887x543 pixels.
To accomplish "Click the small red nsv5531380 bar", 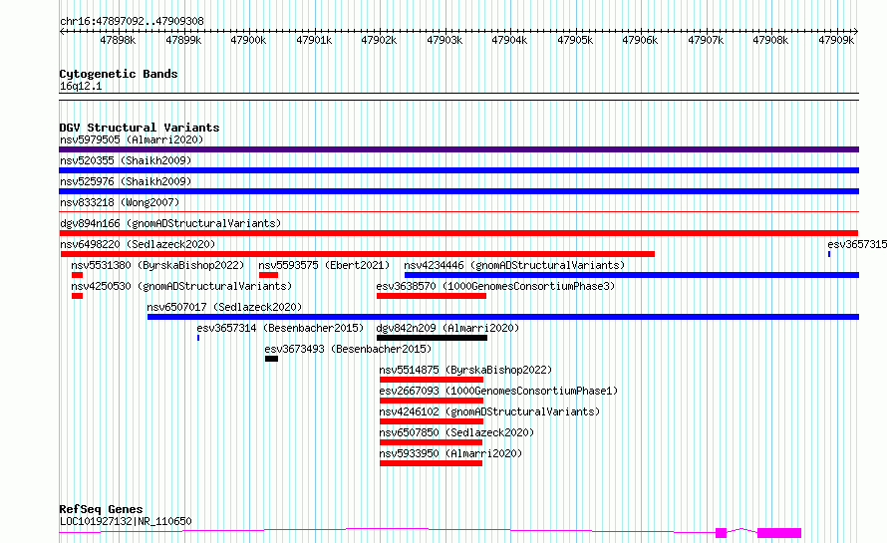I will pyautogui.click(x=78, y=275).
